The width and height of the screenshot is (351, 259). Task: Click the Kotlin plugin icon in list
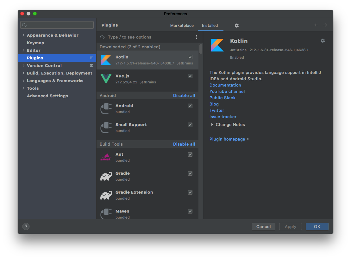click(106, 60)
